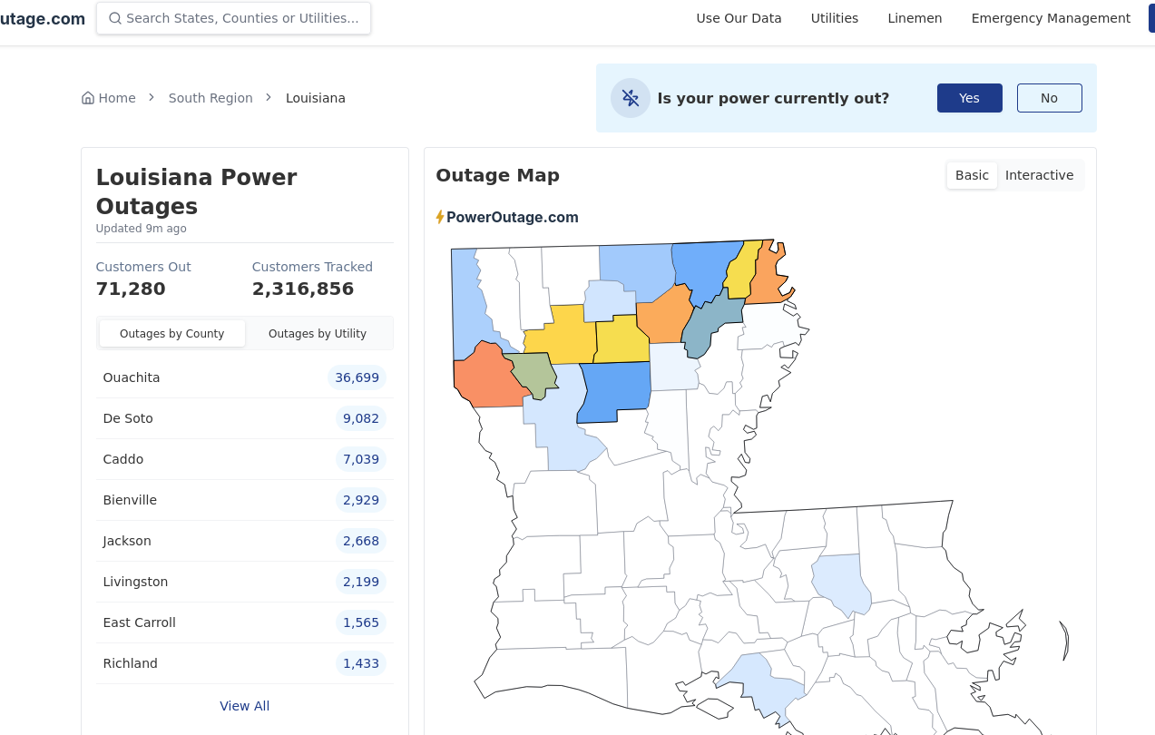Answer Yes to power outage prompt

[969, 98]
